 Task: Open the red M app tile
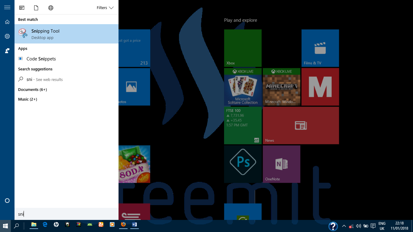pos(320,87)
